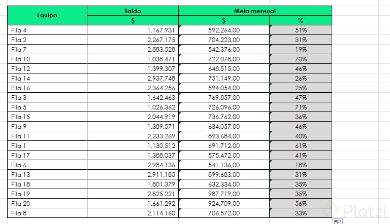
Task: Click the Meta mensual merged header
Action: 255,11
